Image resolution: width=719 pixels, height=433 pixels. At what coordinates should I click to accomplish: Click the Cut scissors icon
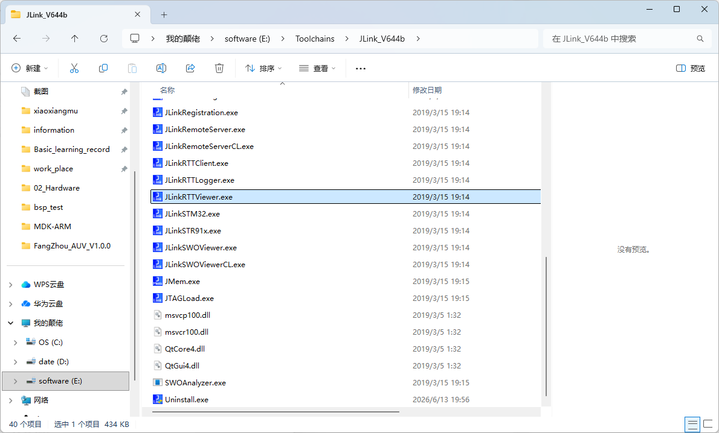pos(74,68)
